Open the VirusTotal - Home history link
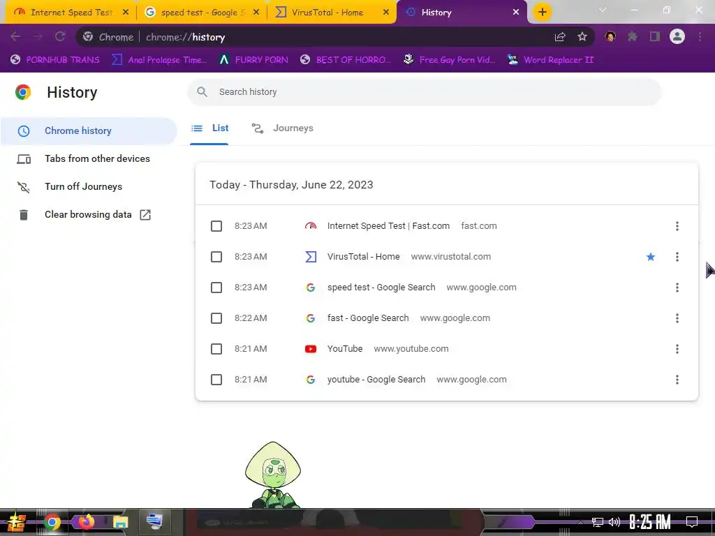The height and width of the screenshot is (536, 715). (363, 257)
